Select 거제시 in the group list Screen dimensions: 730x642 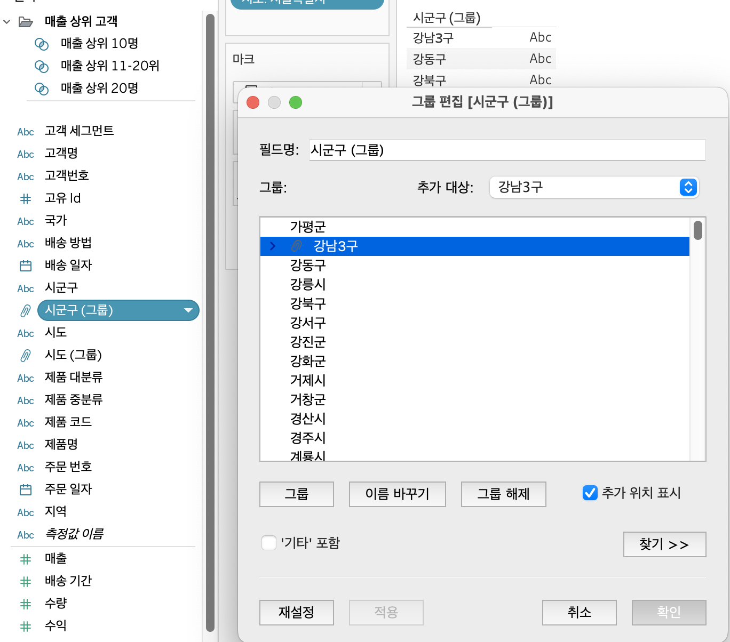click(475, 380)
